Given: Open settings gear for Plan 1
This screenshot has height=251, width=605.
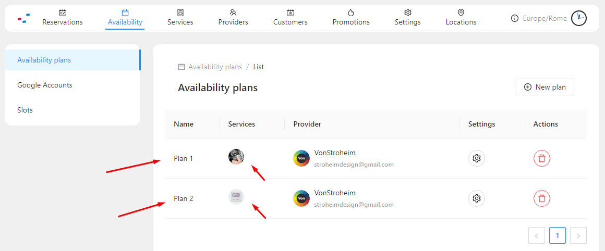Looking at the screenshot, I should point(477,158).
